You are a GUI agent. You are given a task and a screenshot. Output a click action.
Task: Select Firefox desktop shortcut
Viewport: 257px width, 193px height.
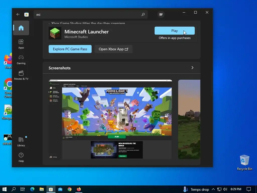coord(8,61)
